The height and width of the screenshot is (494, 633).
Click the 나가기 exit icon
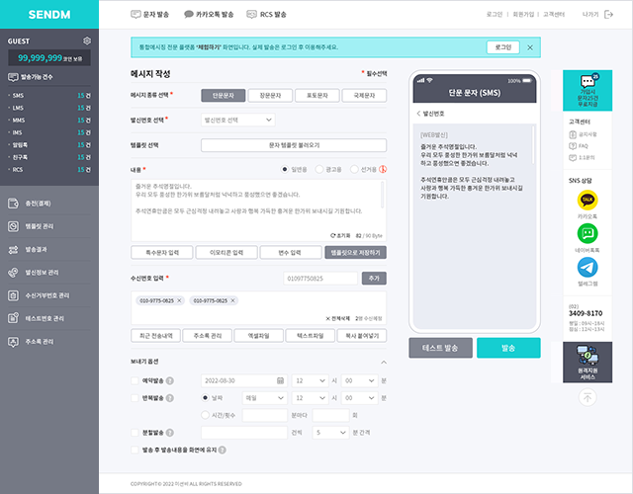pyautogui.click(x=608, y=15)
